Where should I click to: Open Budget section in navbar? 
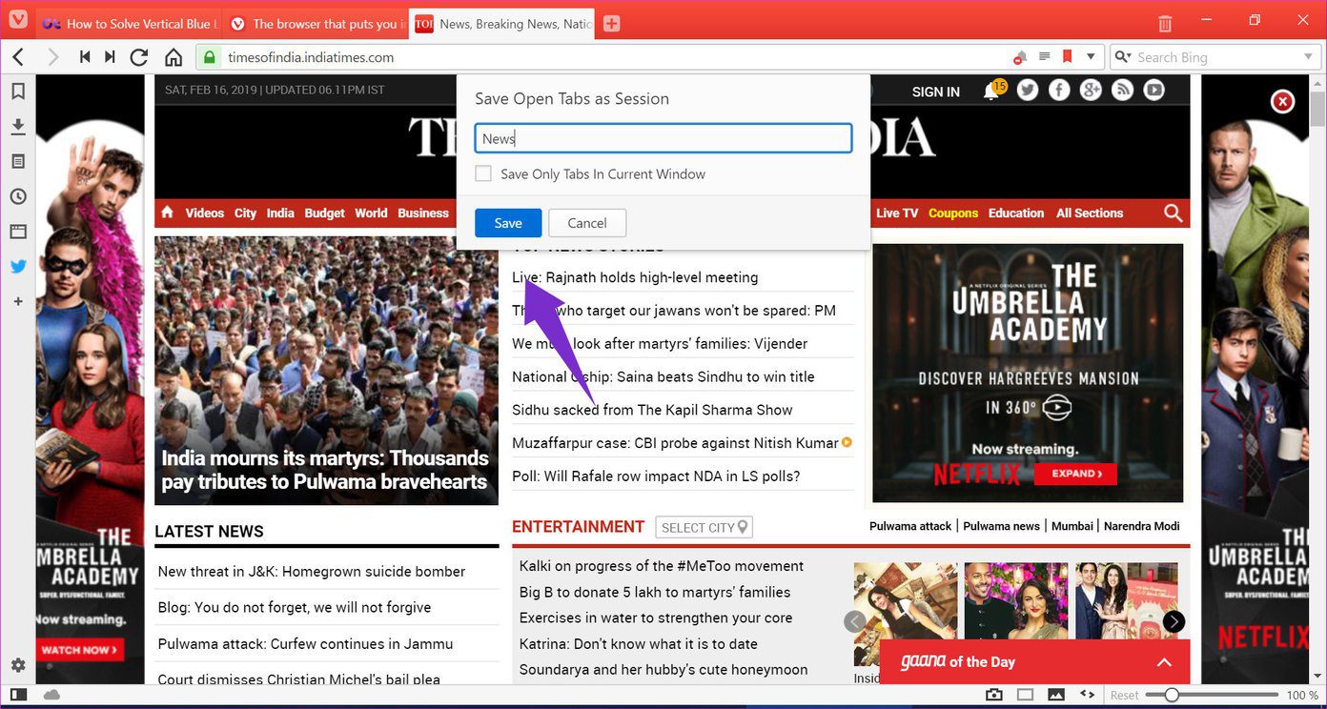pos(324,213)
